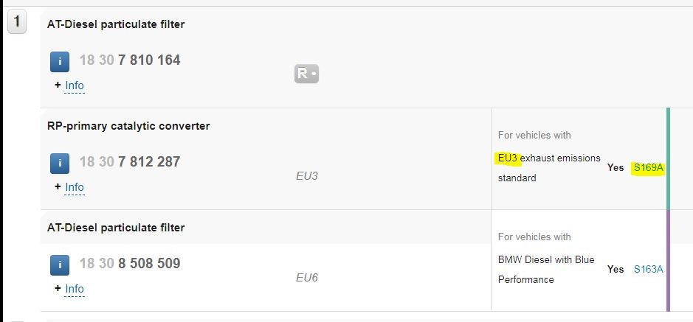Click the EU6 emissions label

tap(307, 278)
